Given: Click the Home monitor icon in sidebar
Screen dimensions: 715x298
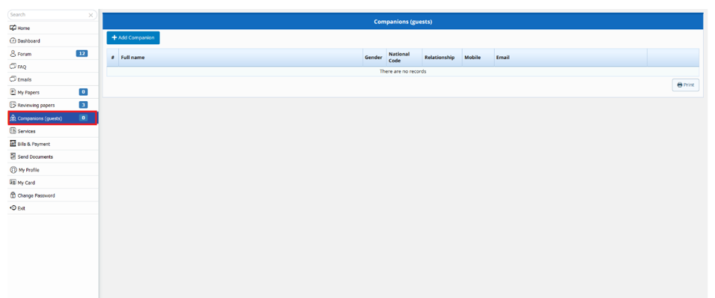Looking at the screenshot, I should pyautogui.click(x=13, y=28).
